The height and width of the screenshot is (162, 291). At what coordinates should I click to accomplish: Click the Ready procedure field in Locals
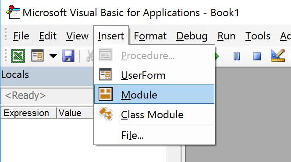(47, 95)
